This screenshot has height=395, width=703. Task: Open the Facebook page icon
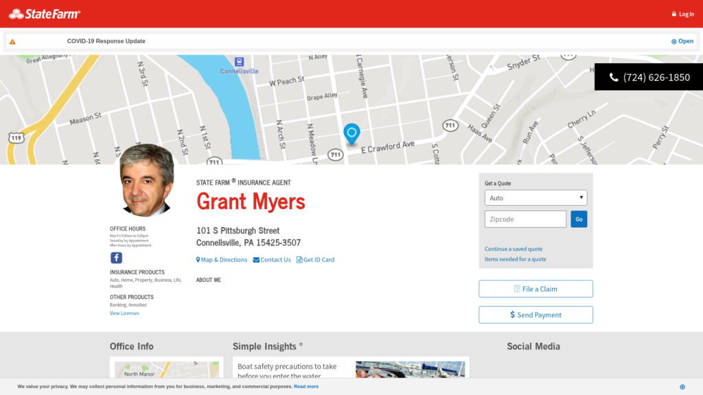[117, 258]
